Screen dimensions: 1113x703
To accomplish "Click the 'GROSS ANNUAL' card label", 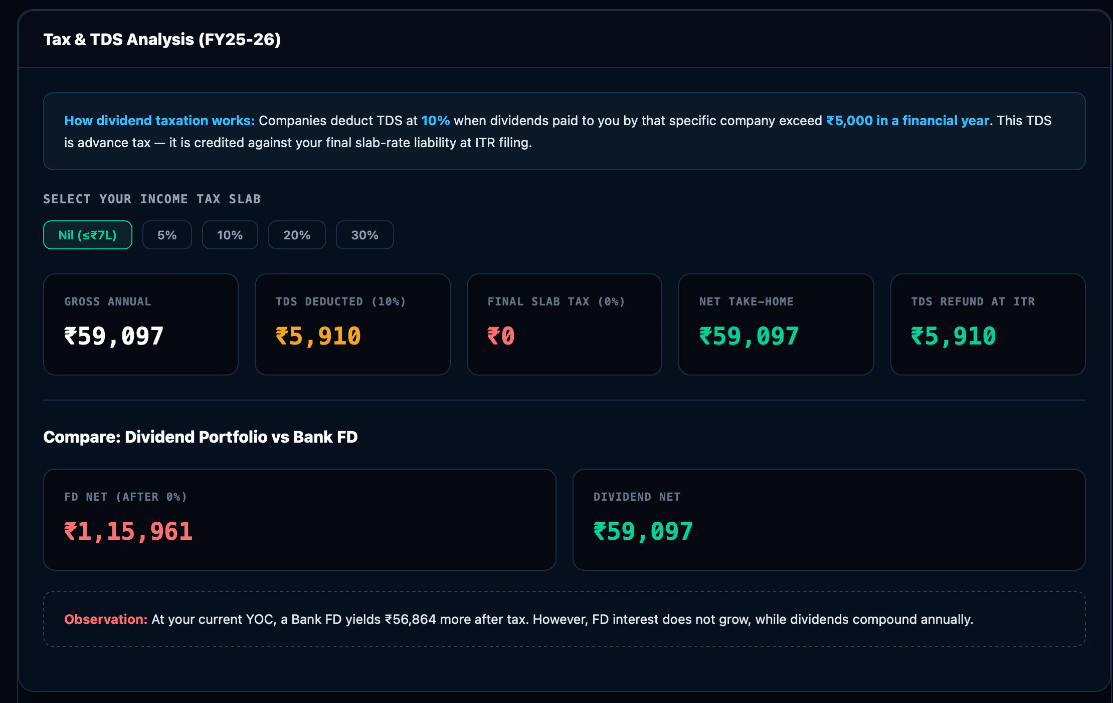I will point(107,301).
